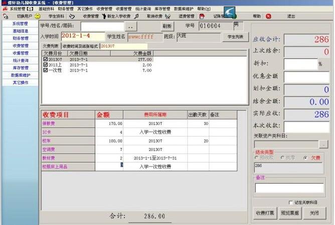The width and height of the screenshot is (335, 225).
Task: Uncheck the 201307 arrears row checkbox
Action: [46, 59]
